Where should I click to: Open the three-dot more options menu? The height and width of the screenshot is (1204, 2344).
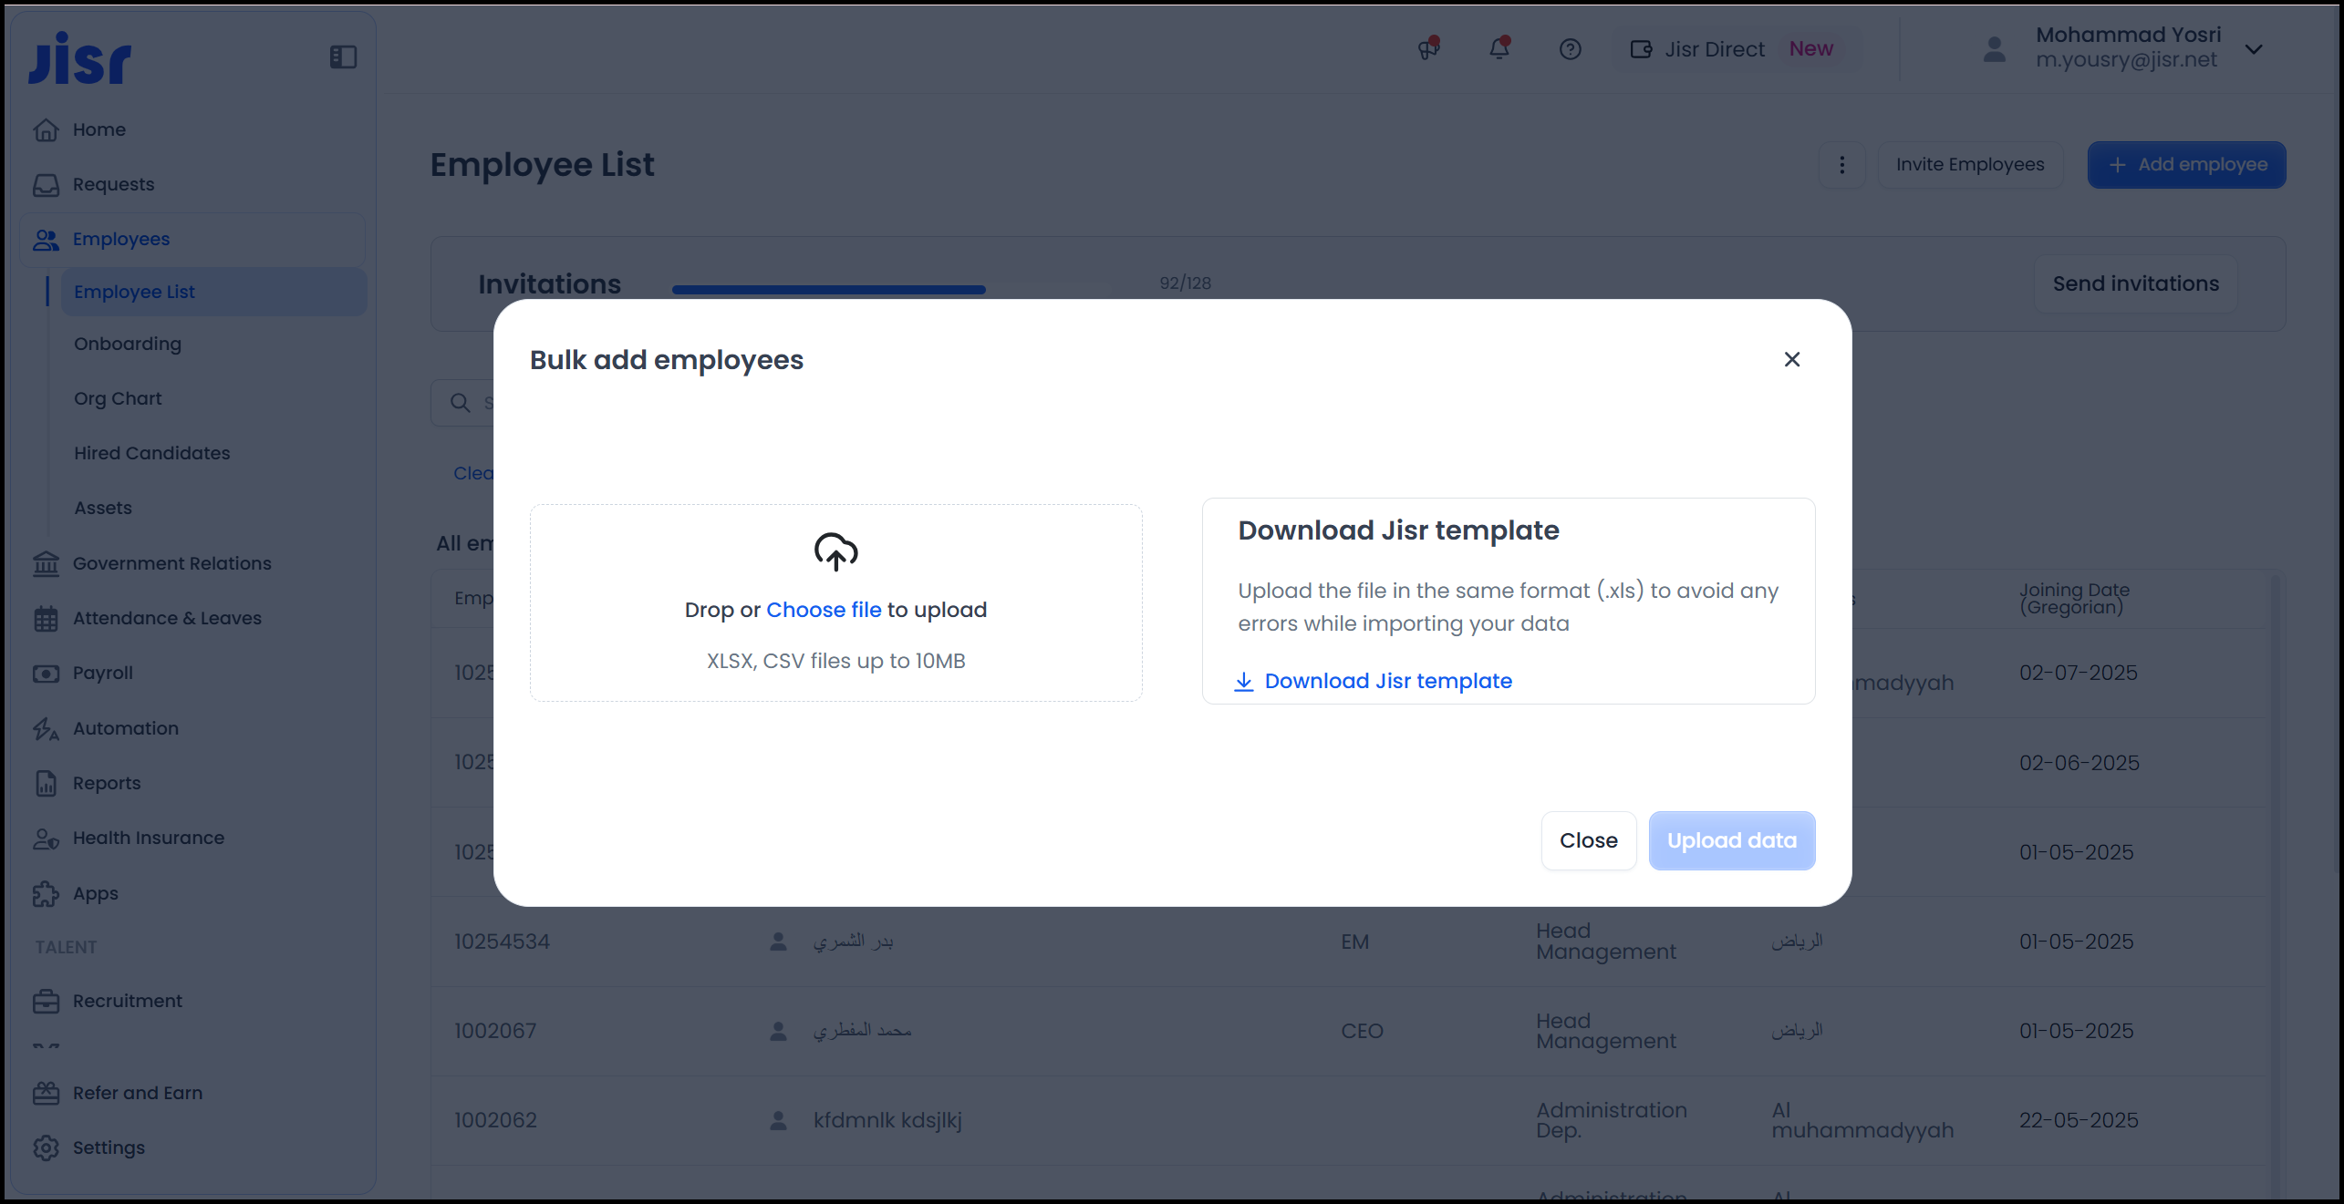(1841, 165)
